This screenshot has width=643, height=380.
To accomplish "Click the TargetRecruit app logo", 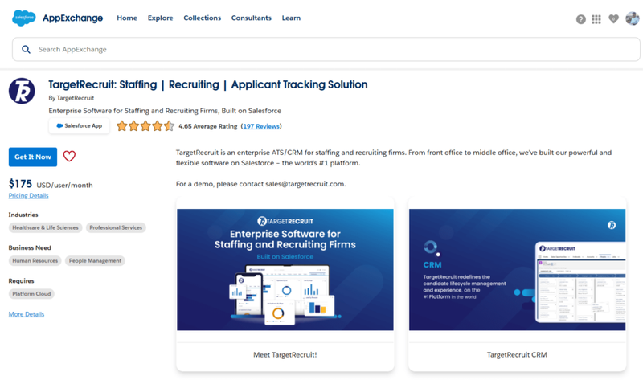I will (22, 91).
